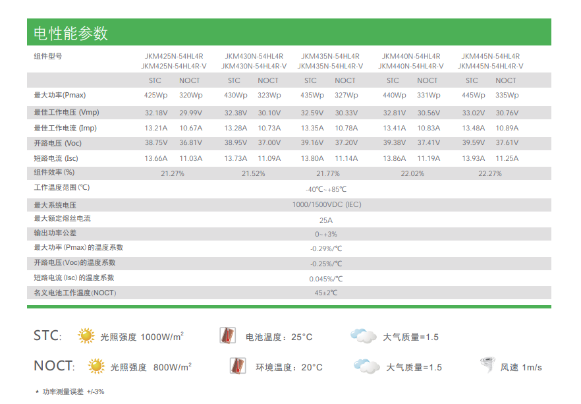
Task: Expand the 工作温度范围 row
Action: point(61,188)
